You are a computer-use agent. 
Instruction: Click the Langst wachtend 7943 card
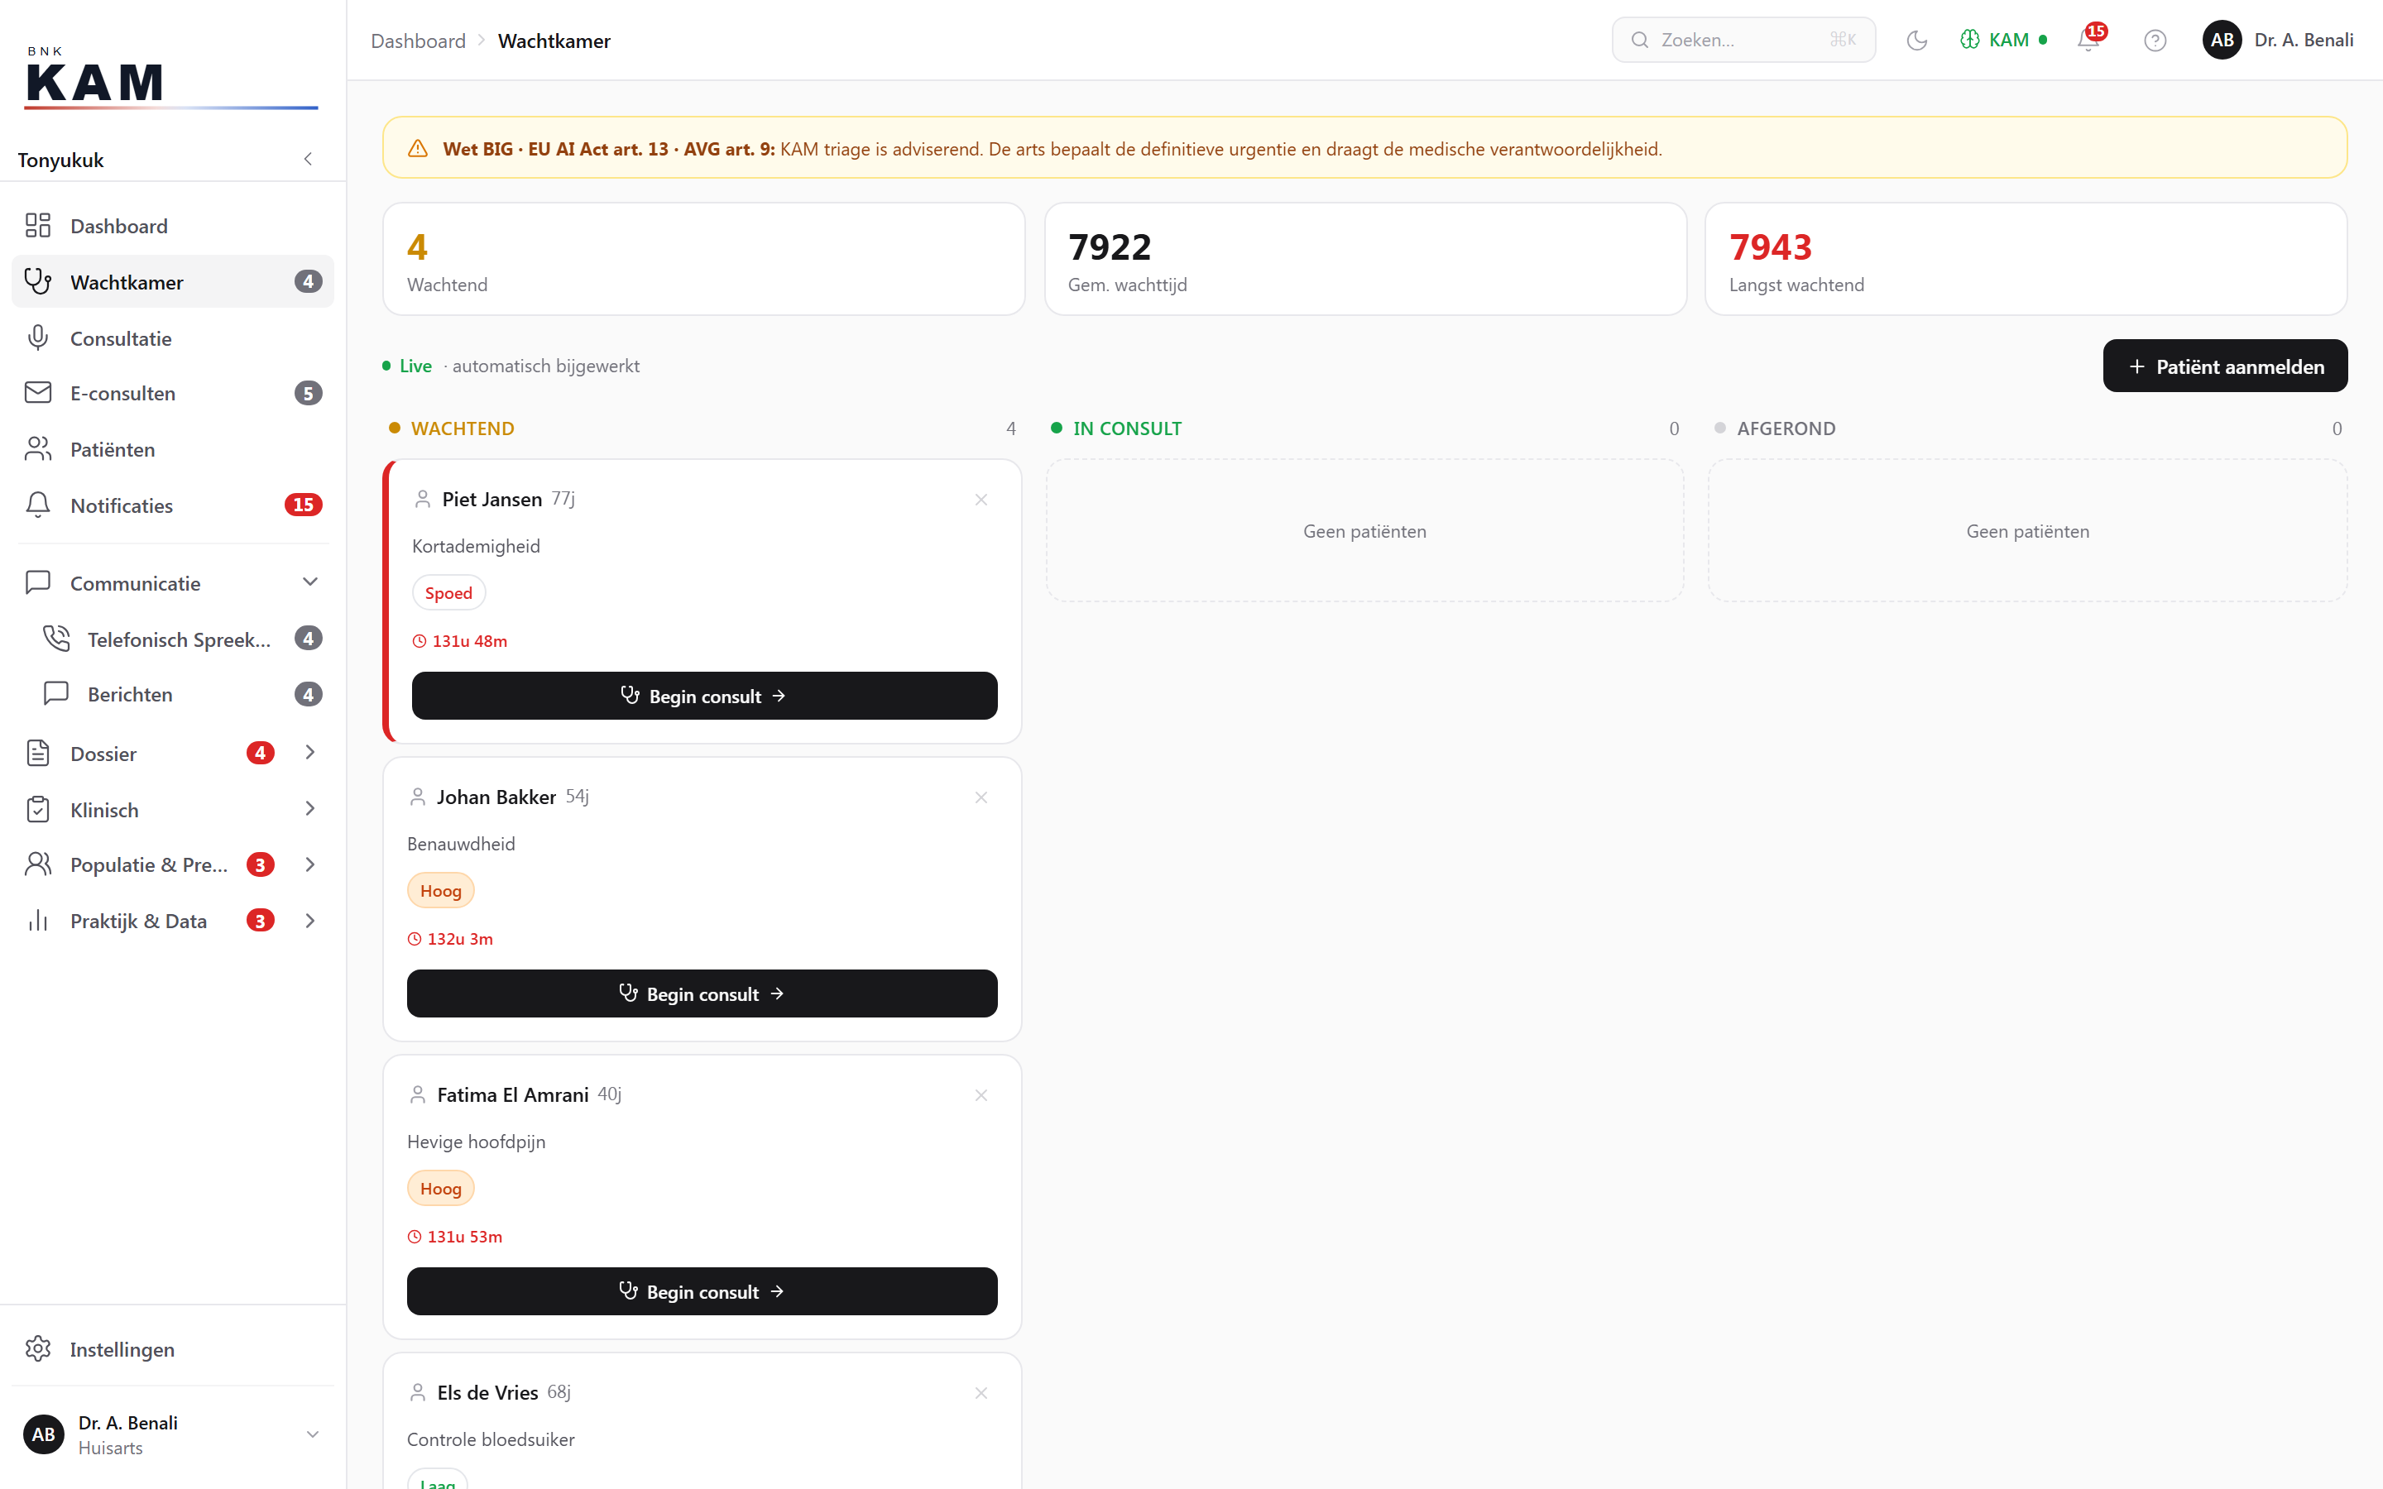(x=2026, y=259)
